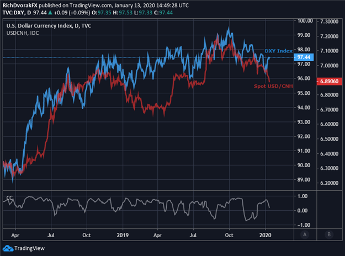Click the 6.20000 right axis label
Image resolution: width=345 pixels, height=256 pixels.
(x=329, y=183)
